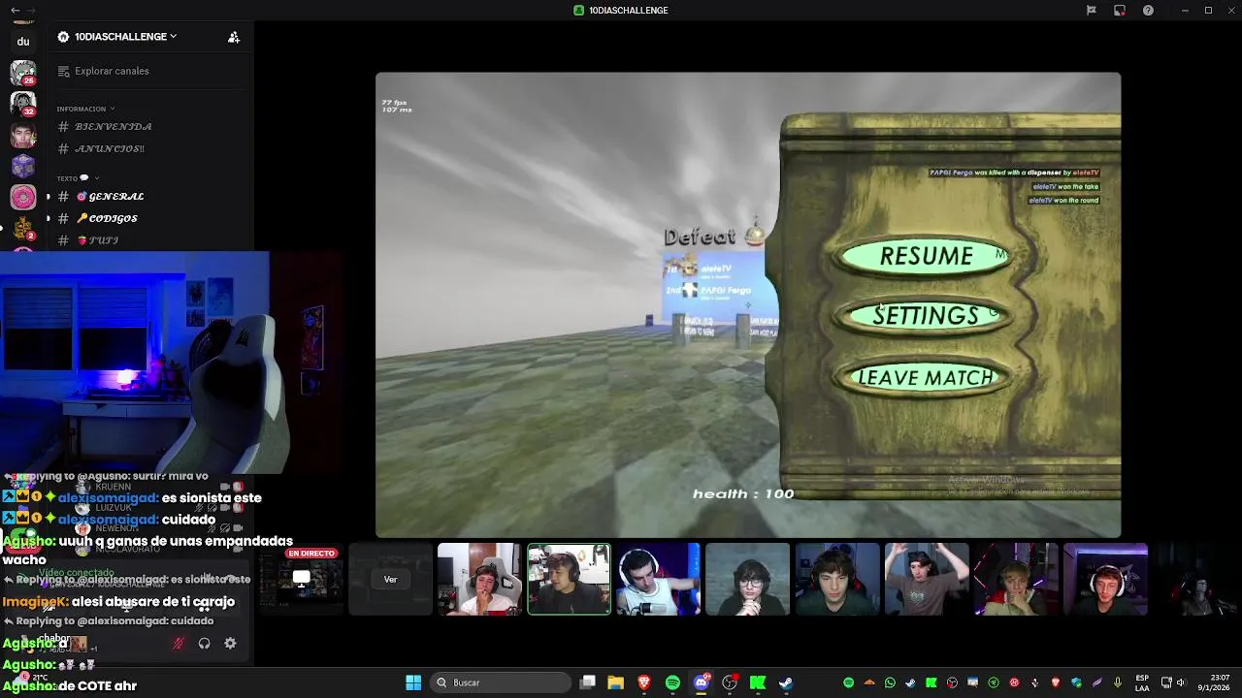This screenshot has height=698, width=1242.
Task: Click the WhatsApp tray icon
Action: [890, 682]
